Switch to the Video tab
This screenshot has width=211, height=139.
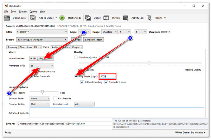coord(46,47)
